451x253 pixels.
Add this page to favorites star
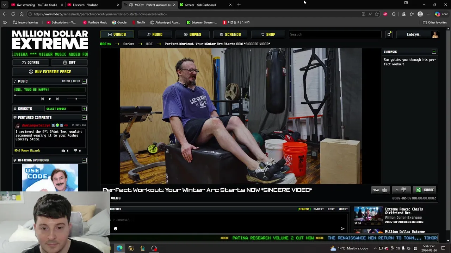pyautogui.click(x=377, y=14)
